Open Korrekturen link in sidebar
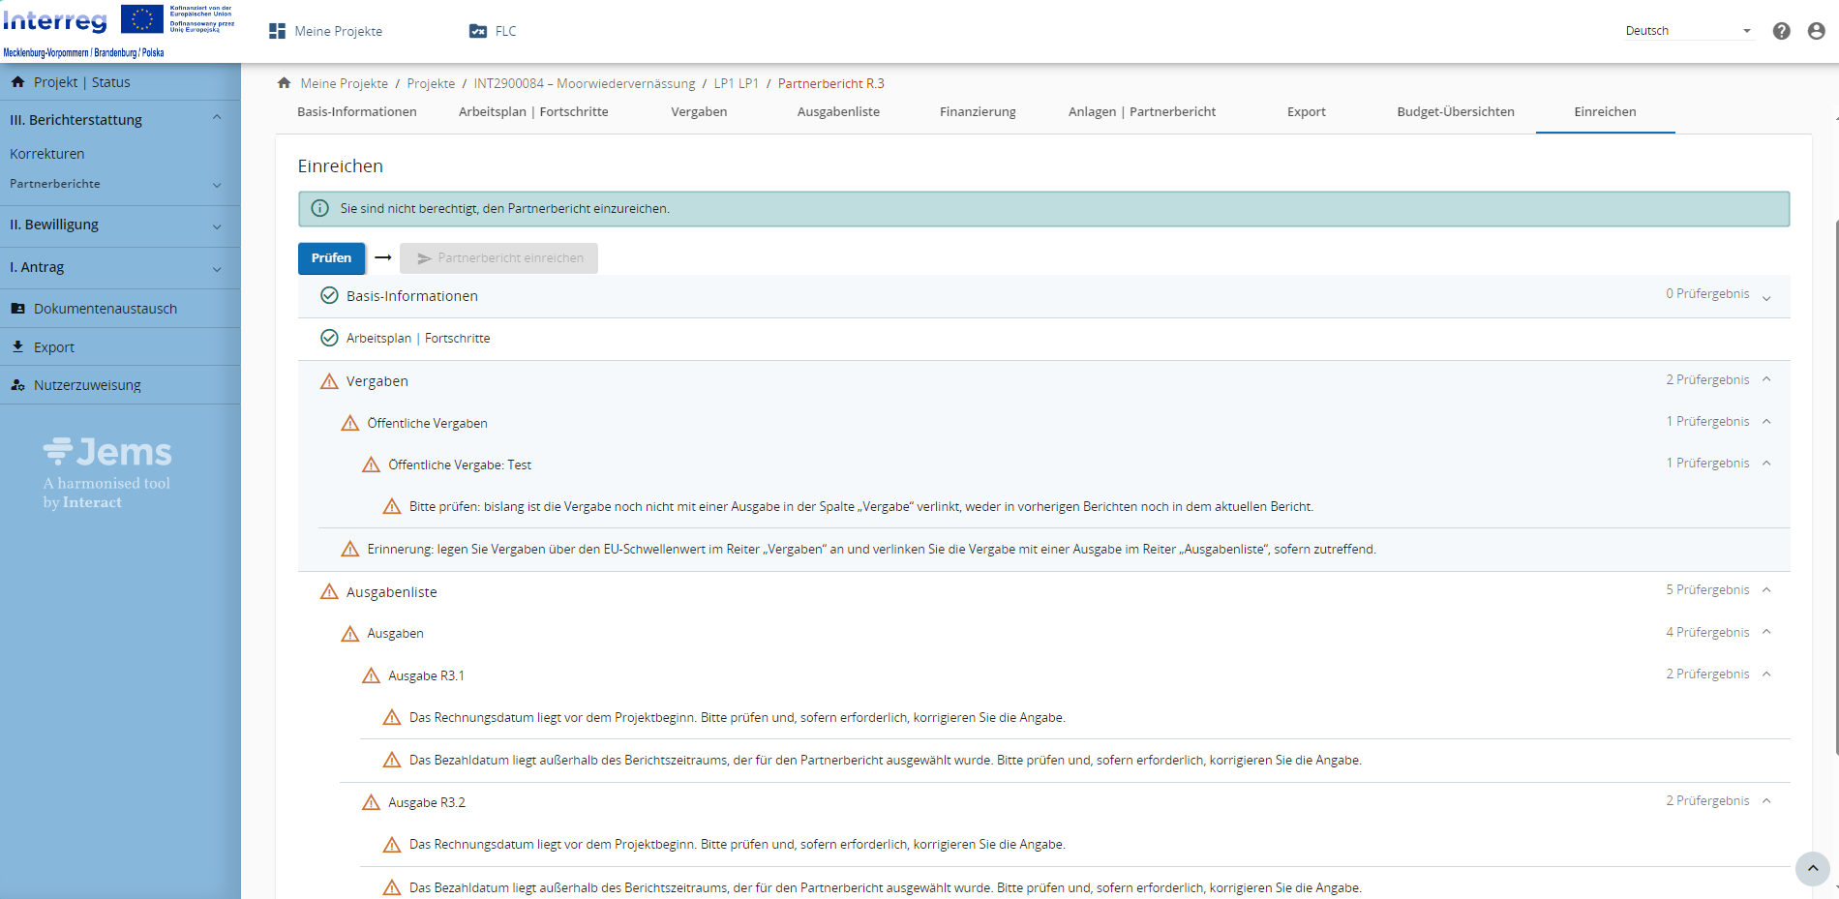Image resolution: width=1839 pixels, height=899 pixels. pyautogui.click(x=47, y=154)
